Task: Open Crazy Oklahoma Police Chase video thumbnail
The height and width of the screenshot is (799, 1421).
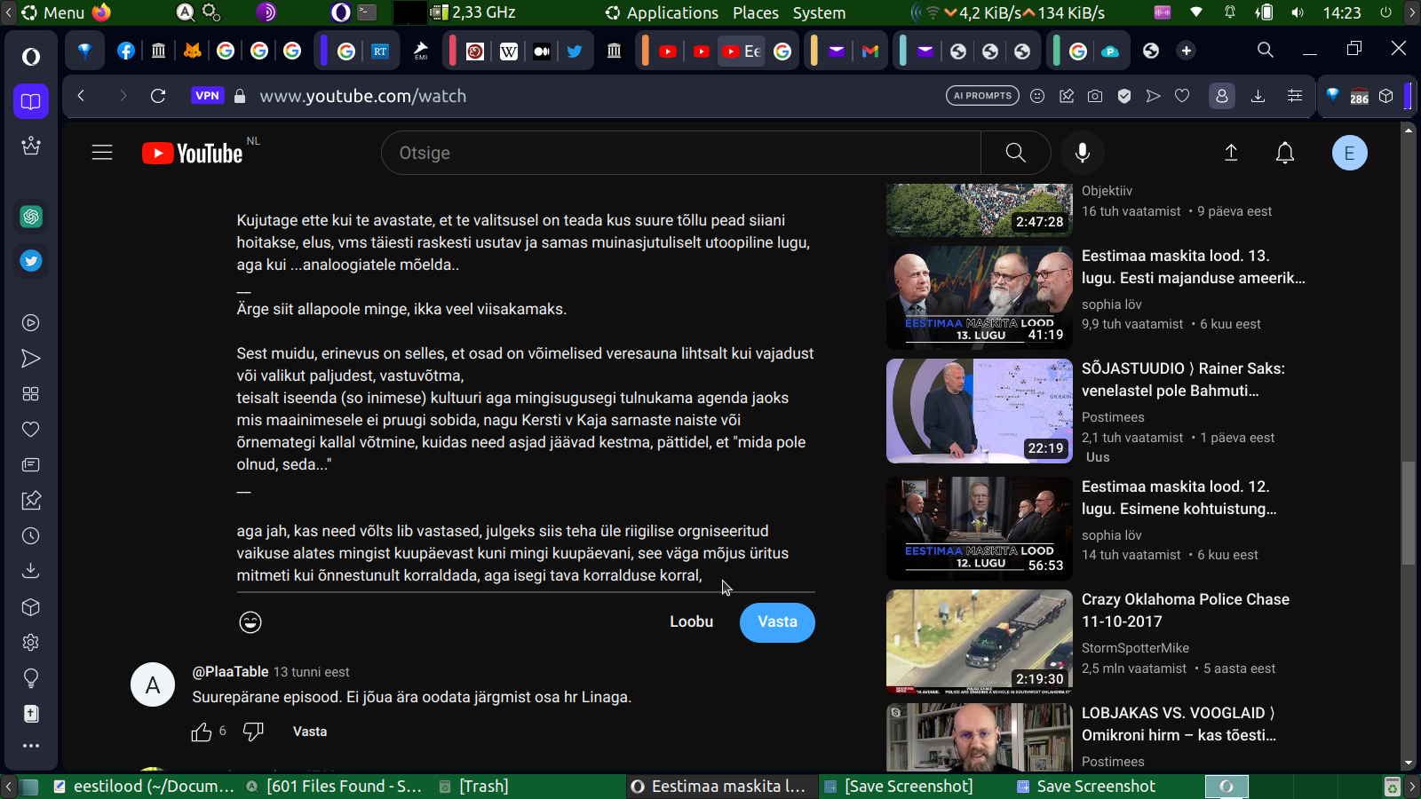Action: (x=979, y=642)
